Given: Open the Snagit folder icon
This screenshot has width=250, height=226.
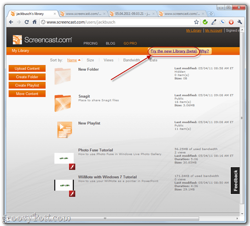Looking at the screenshot, I should [62, 103].
